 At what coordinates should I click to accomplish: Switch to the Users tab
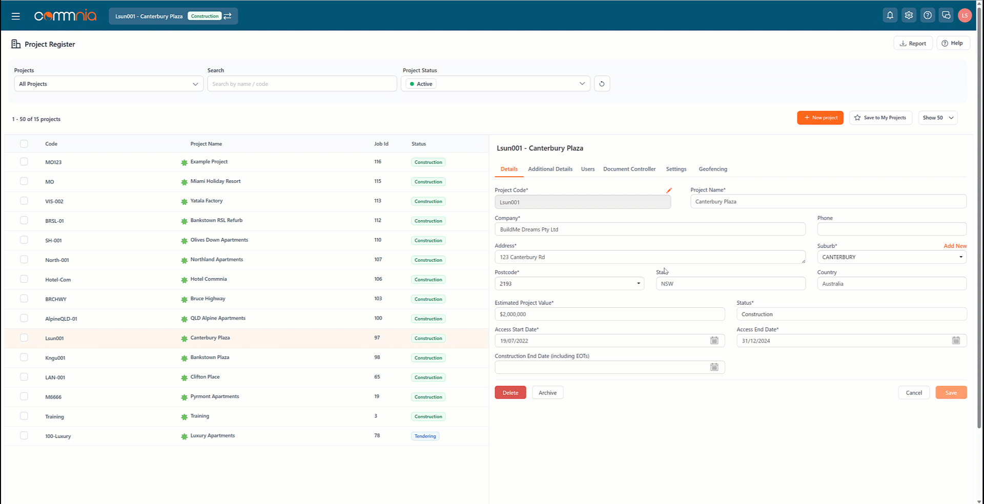(x=588, y=169)
